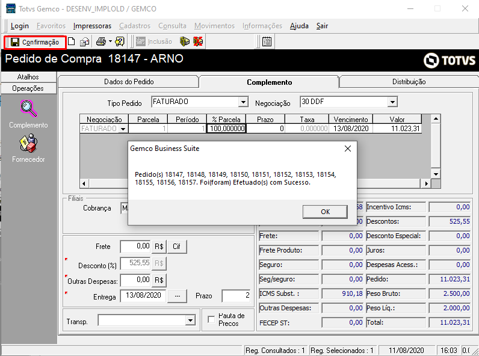
Task: Click the TOTVS logo
Action: [450, 60]
